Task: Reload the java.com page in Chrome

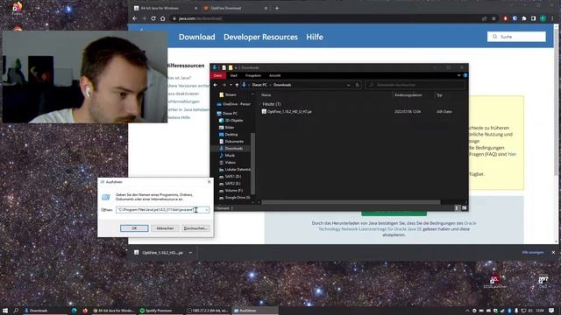Action: 153,18
